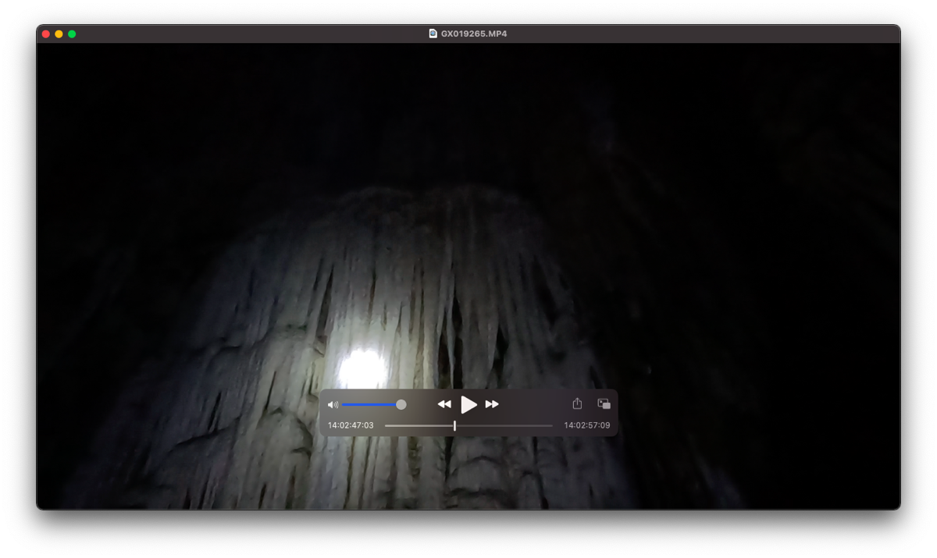This screenshot has height=558, width=937.
Task: Close the video window
Action: click(46, 34)
